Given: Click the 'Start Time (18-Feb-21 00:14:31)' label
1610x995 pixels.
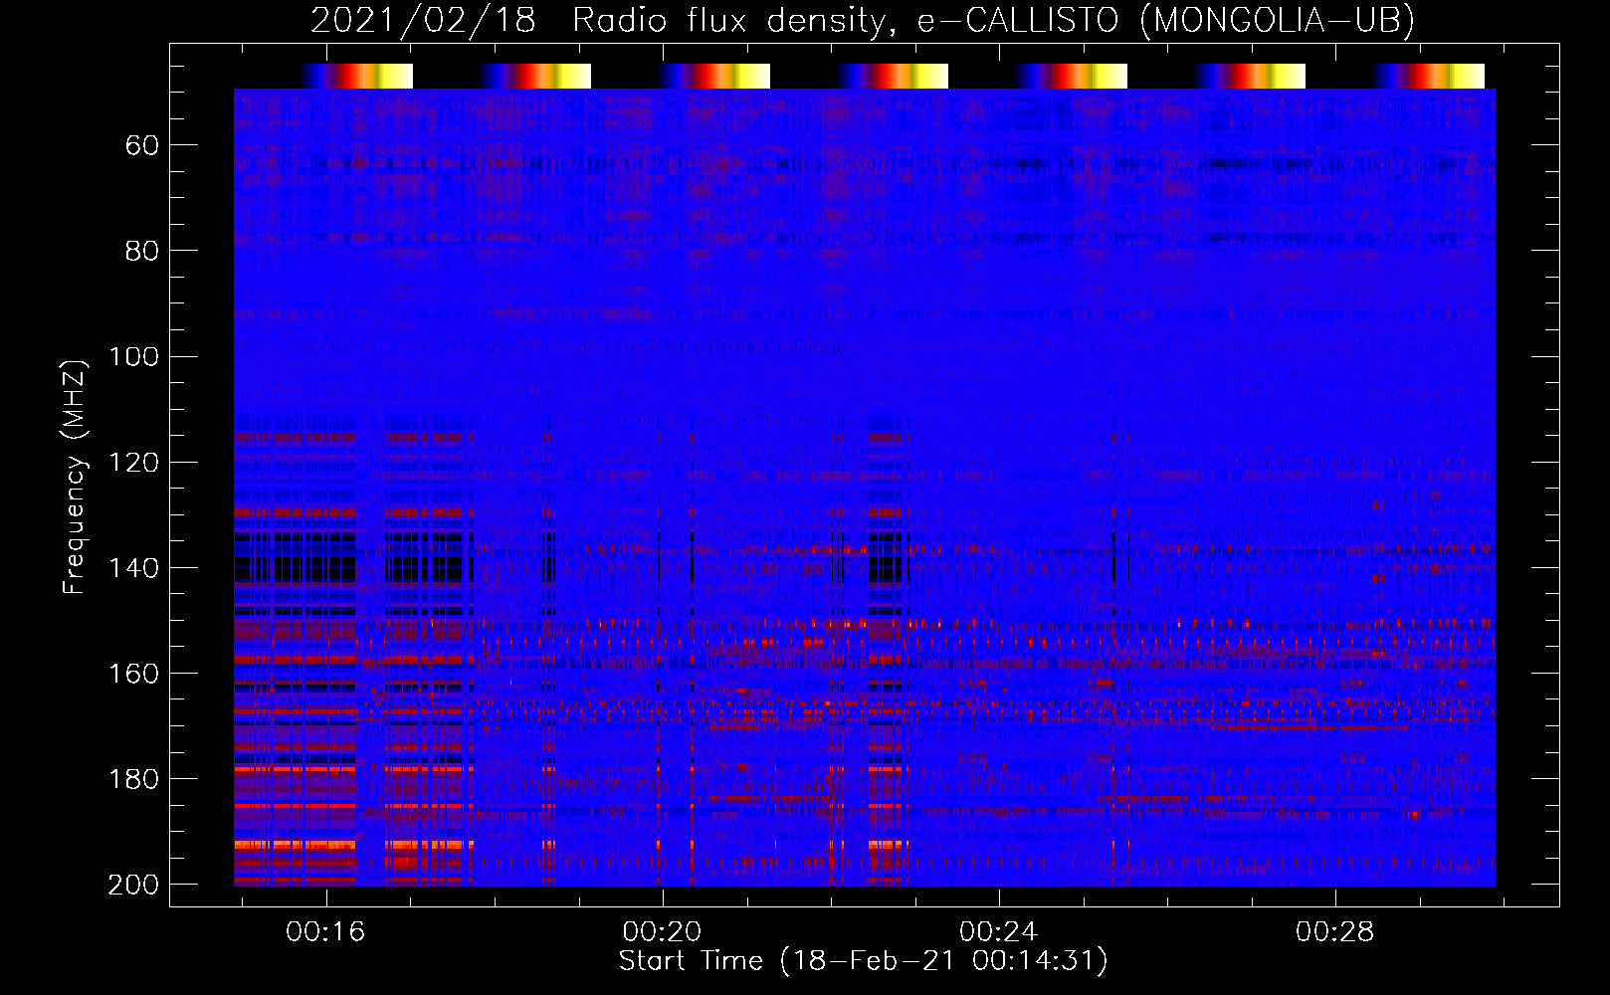Looking at the screenshot, I should click(863, 960).
